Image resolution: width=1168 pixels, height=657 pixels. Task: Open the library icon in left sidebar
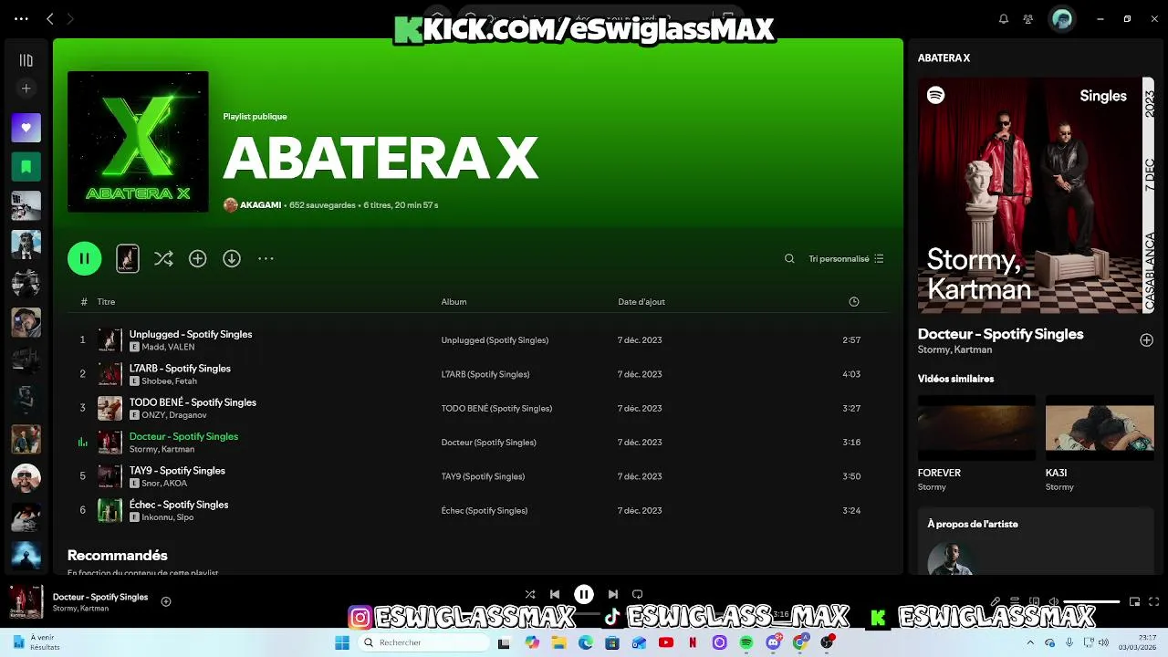coord(26,60)
